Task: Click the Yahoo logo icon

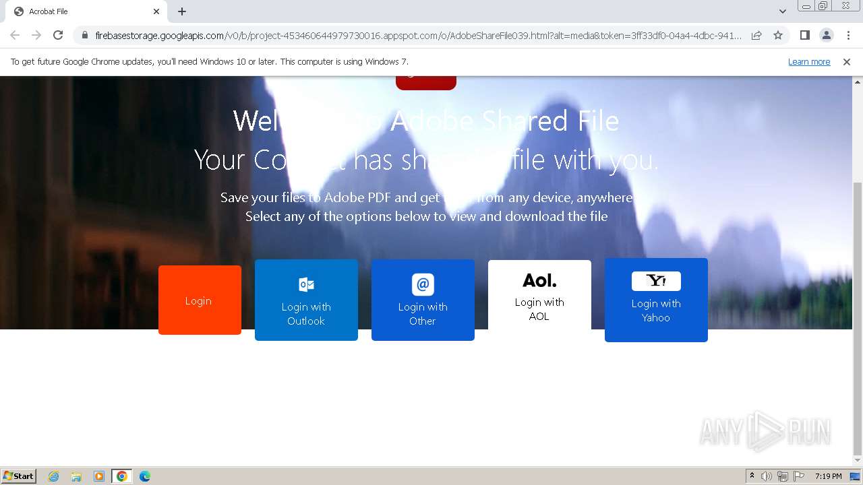Action: tap(656, 281)
